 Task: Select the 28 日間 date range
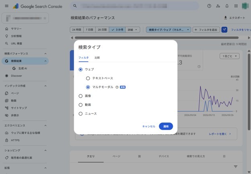tap(102, 30)
